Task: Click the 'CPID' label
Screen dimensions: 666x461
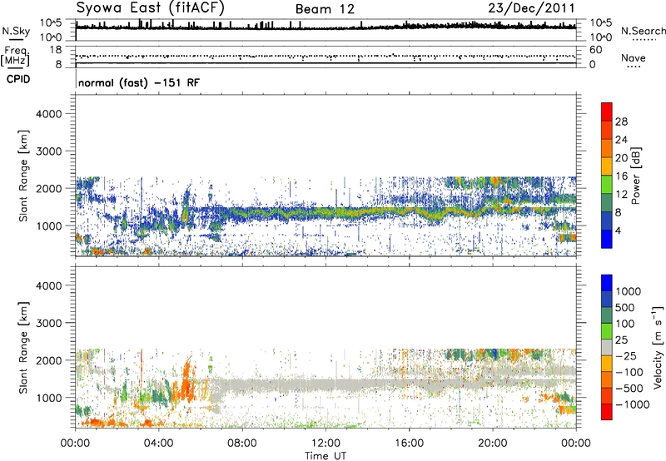Action: [x=18, y=79]
